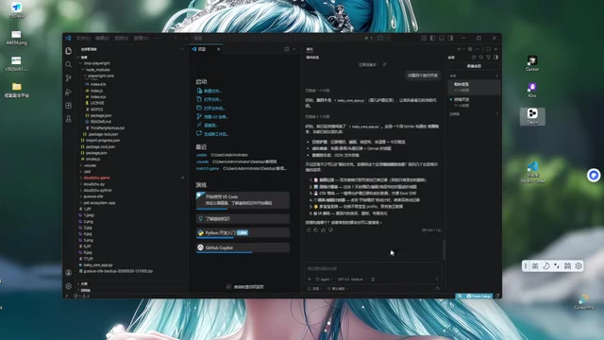Click the 新建会话 new session button
Viewport: 604px width, 340px height.
tap(474, 66)
